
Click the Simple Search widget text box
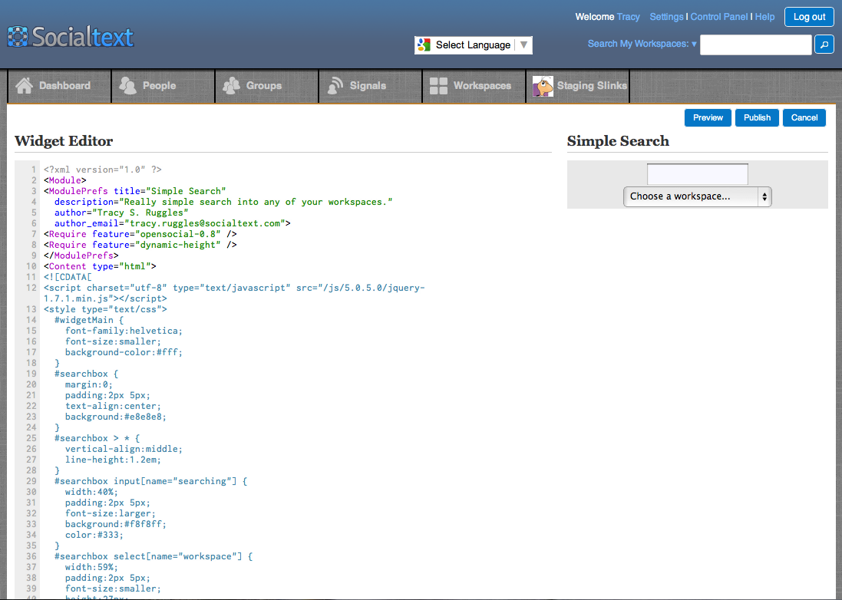click(697, 174)
